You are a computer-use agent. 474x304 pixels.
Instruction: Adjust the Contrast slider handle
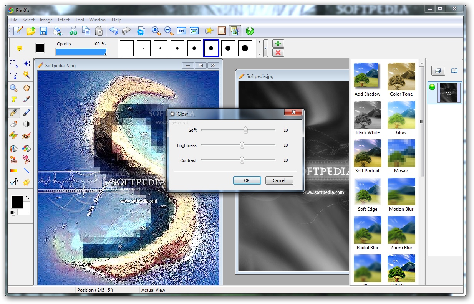(242, 160)
